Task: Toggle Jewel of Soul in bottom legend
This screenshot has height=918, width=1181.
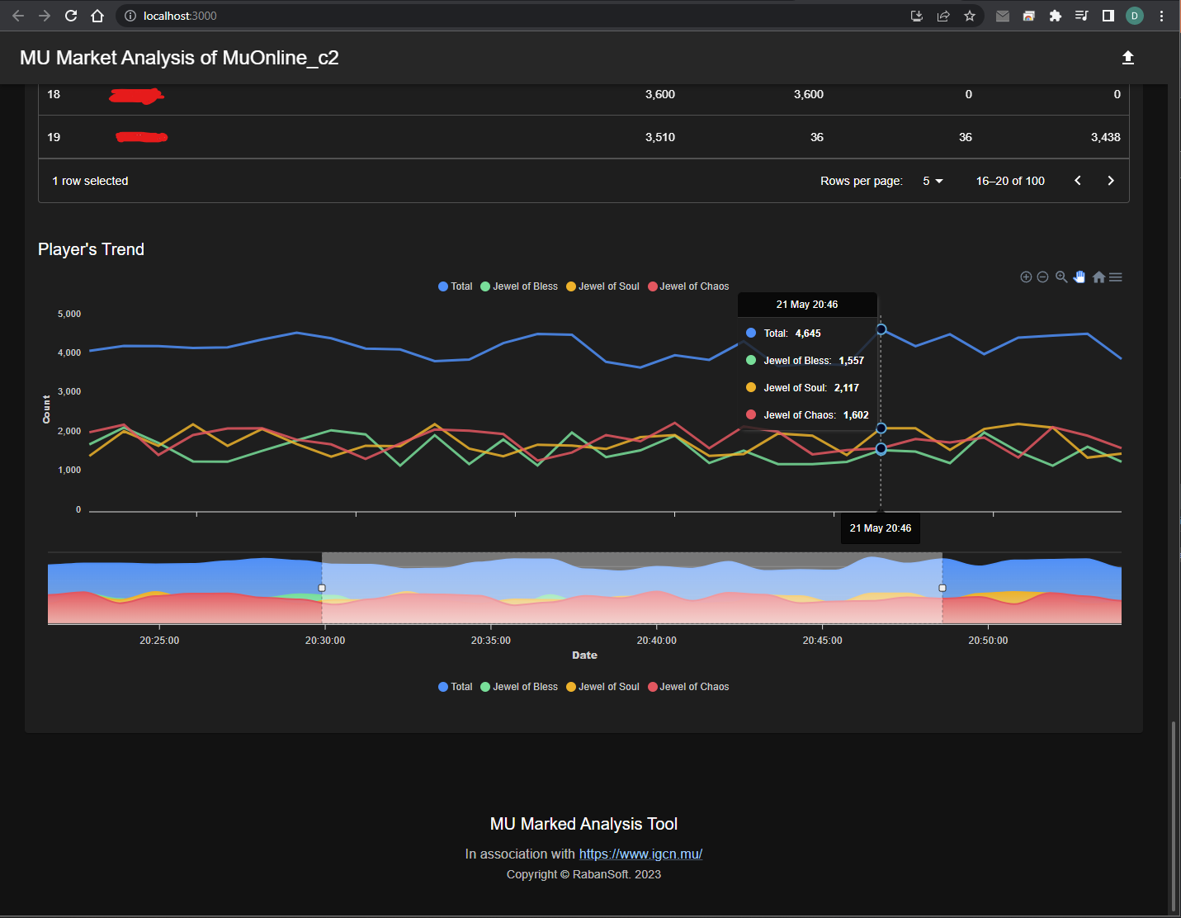Action: coord(602,687)
